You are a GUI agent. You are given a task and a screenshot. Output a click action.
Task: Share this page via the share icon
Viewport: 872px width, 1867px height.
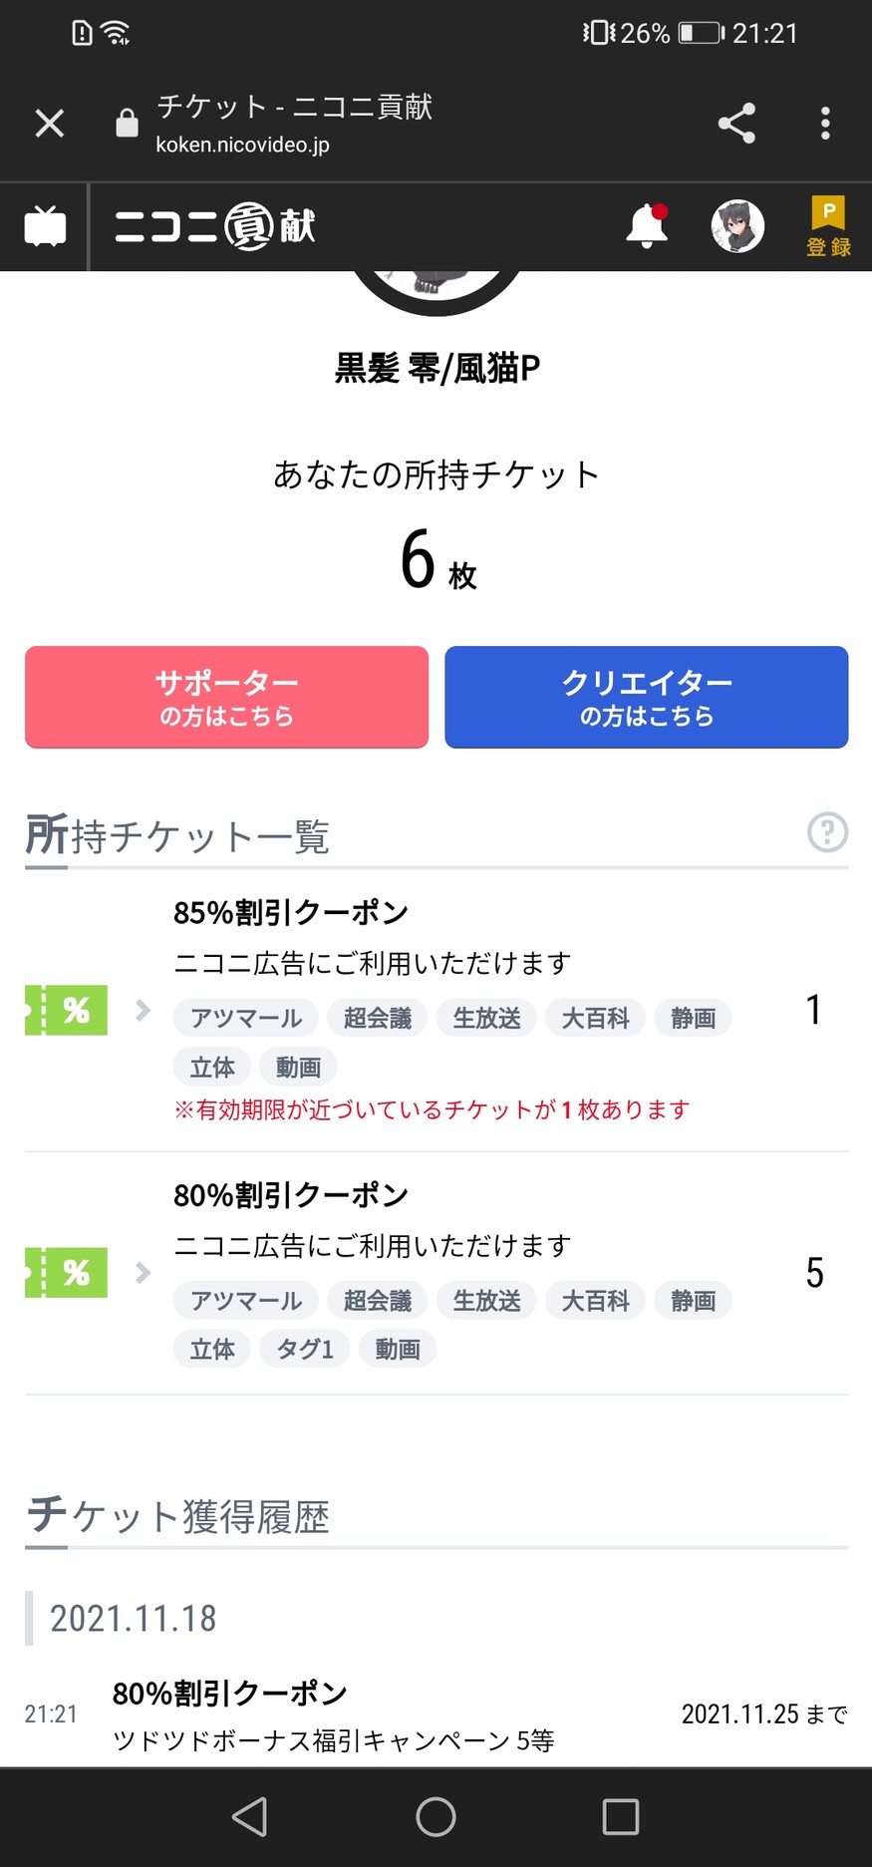point(736,124)
